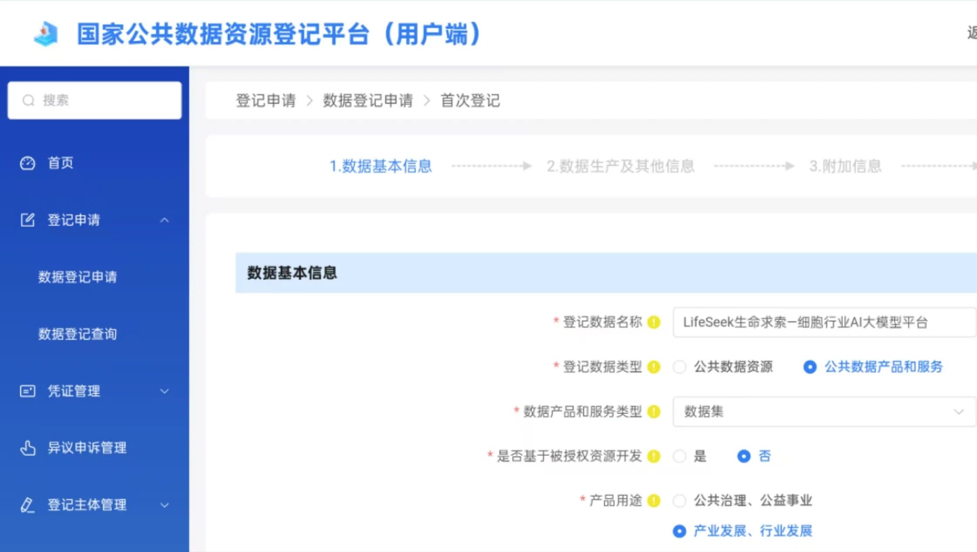The width and height of the screenshot is (977, 552).
Task: Click yellow info icon next to 登记数据名称
Action: click(x=654, y=322)
